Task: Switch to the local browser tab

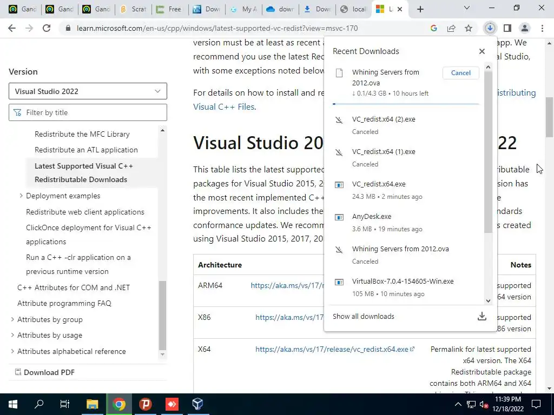Action: 353,9
